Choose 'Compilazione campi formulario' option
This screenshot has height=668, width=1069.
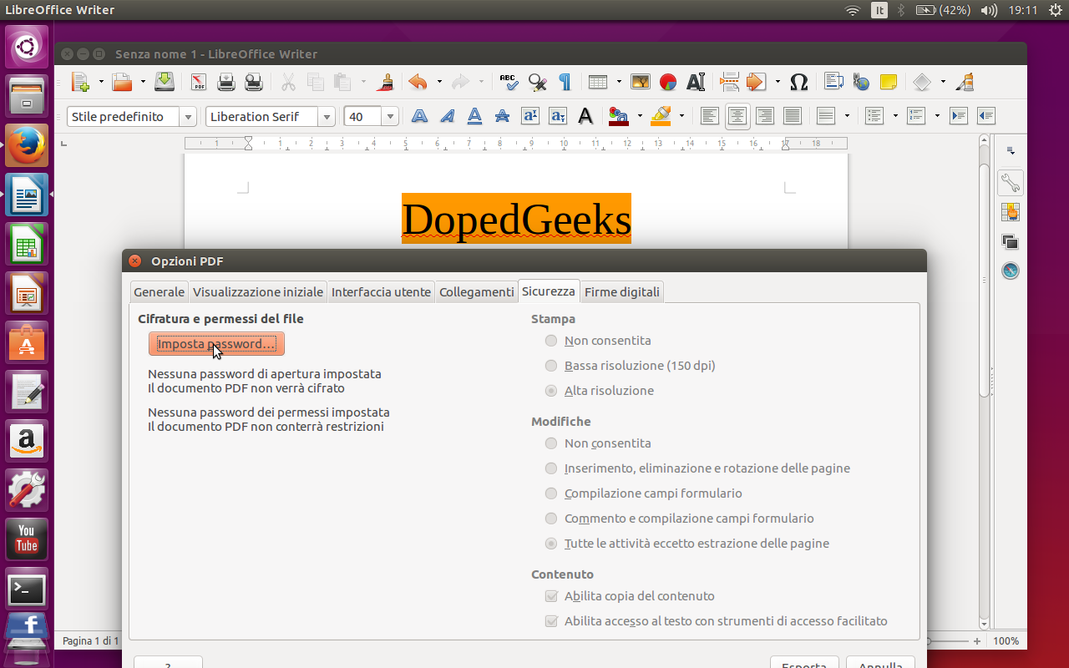click(644, 493)
